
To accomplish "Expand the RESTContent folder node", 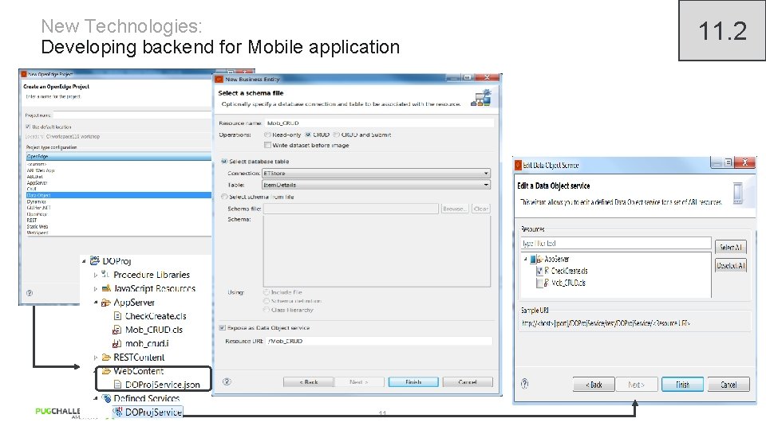I will tap(95, 358).
